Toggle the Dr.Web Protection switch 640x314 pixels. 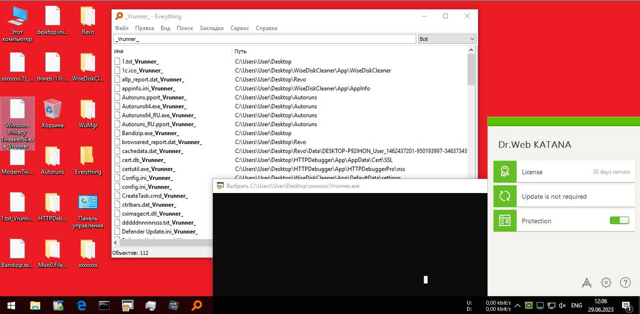(x=619, y=220)
